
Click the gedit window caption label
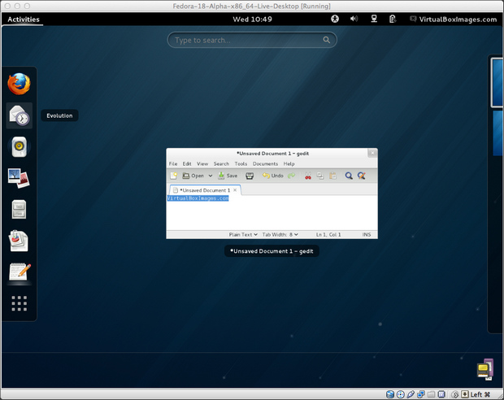point(272,251)
